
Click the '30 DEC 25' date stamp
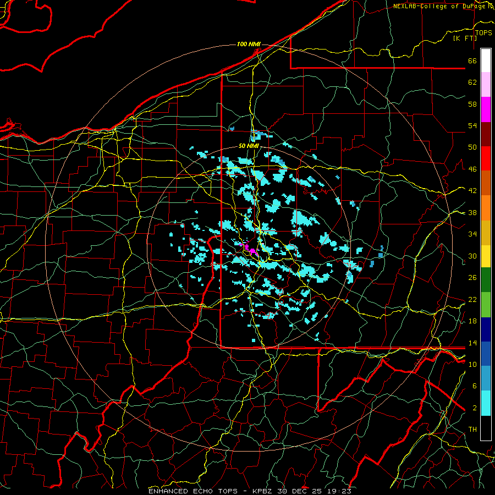[x=299, y=491]
